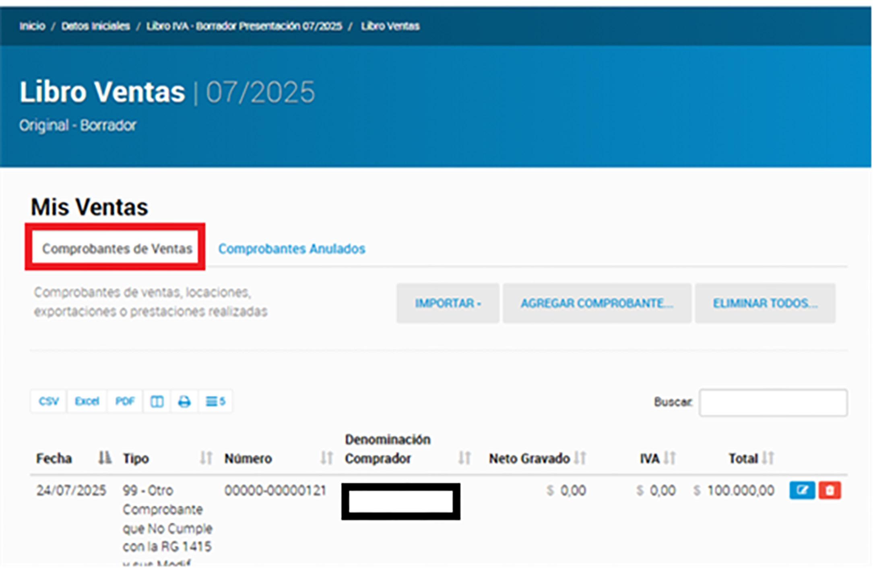873x568 pixels.
Task: Go to Inicio breadcrumb link
Action: [32, 26]
